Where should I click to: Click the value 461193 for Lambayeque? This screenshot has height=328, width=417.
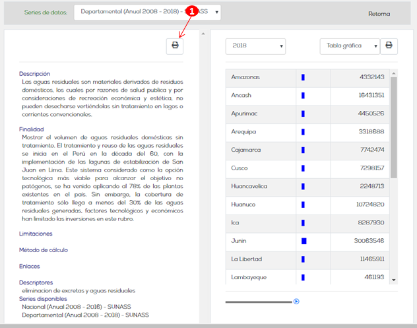tap(374, 277)
